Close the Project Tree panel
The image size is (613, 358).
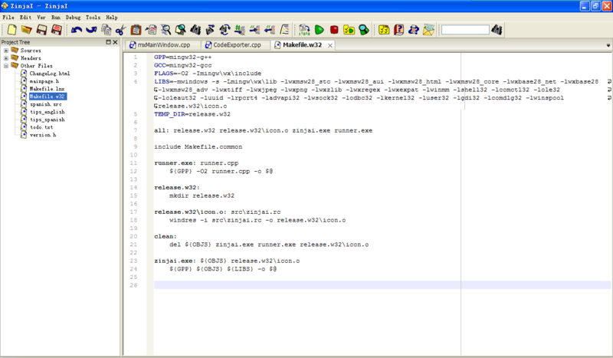115,42
